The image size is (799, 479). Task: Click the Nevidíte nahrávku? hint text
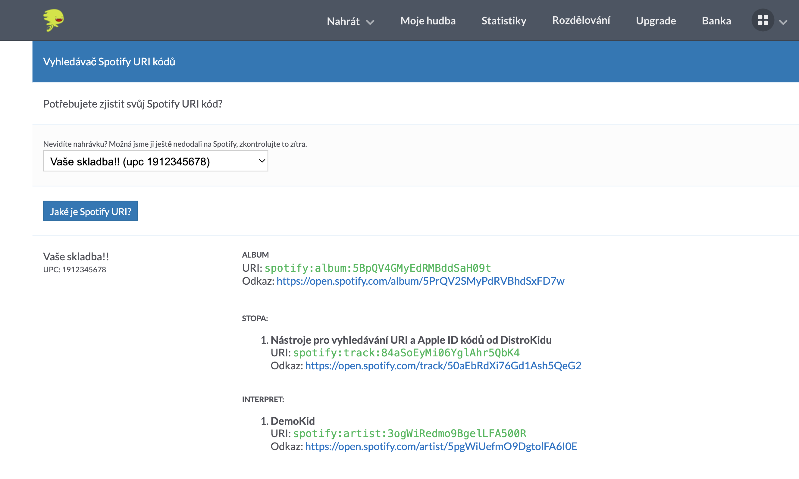[175, 144]
